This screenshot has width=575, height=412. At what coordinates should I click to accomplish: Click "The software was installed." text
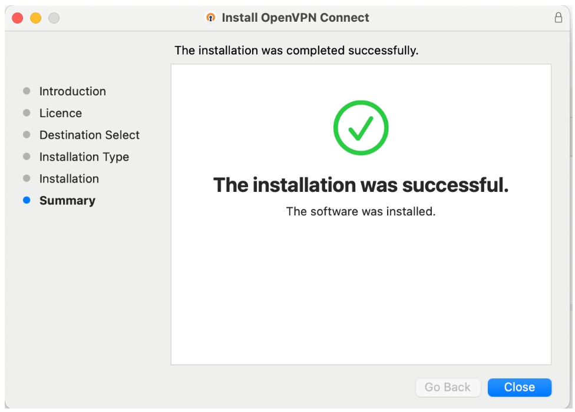point(361,211)
